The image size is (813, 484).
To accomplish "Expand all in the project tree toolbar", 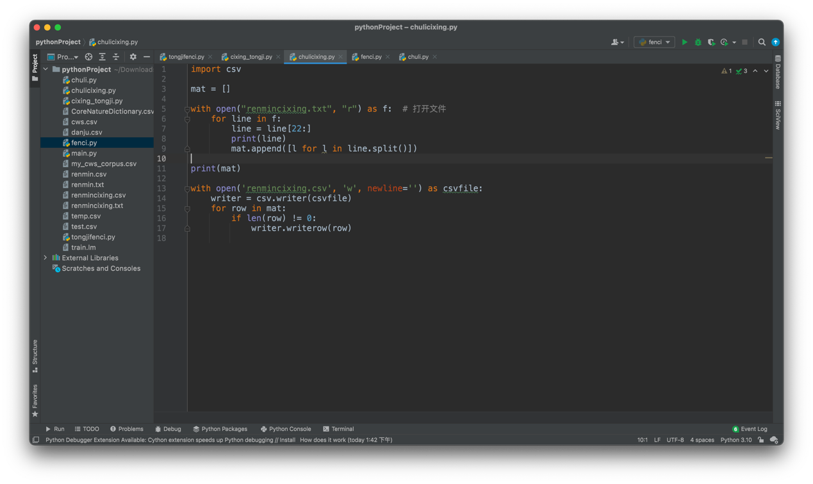I will click(102, 57).
